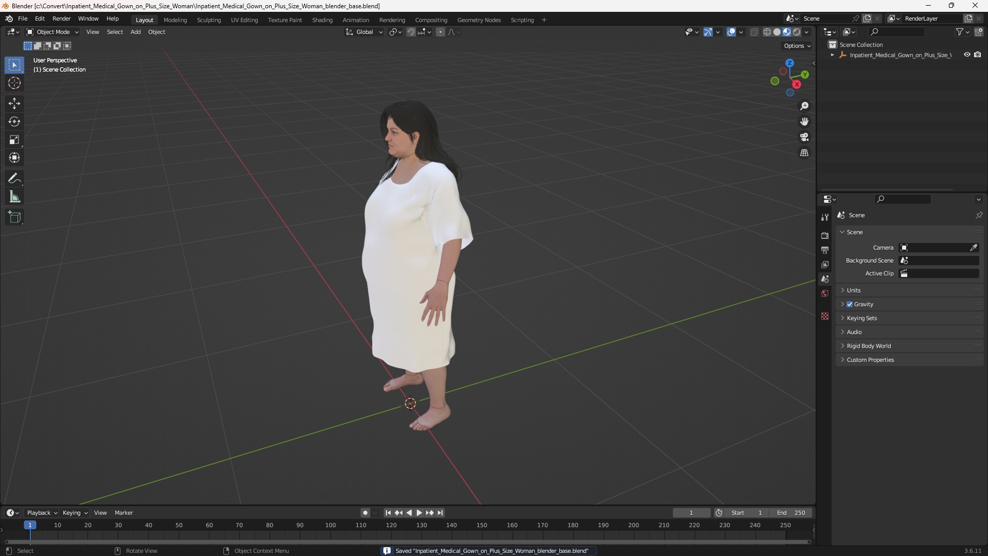Select the Measure tool
Image resolution: width=988 pixels, height=556 pixels.
tap(14, 197)
